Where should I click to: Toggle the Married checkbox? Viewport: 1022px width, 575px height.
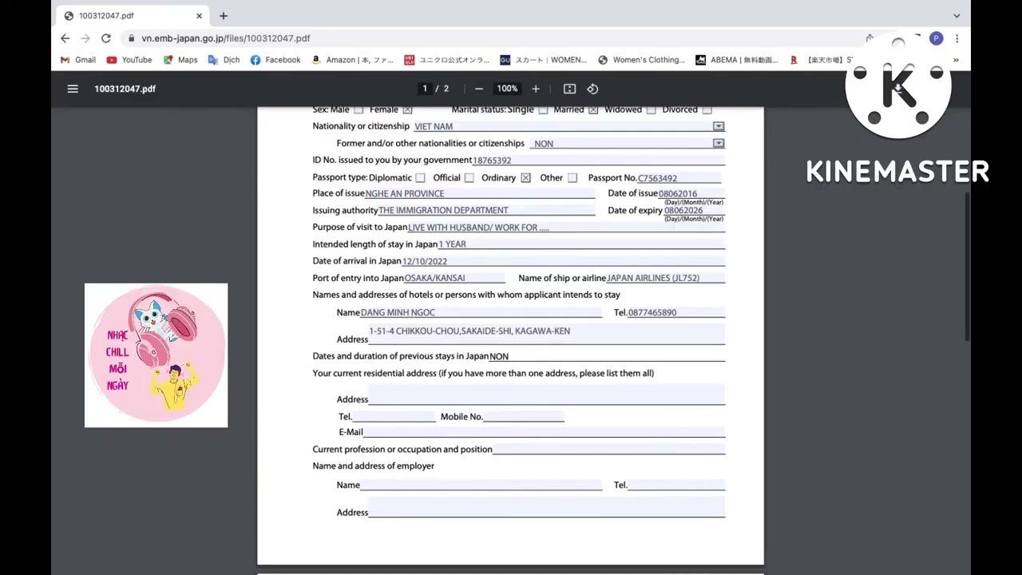[x=593, y=109]
